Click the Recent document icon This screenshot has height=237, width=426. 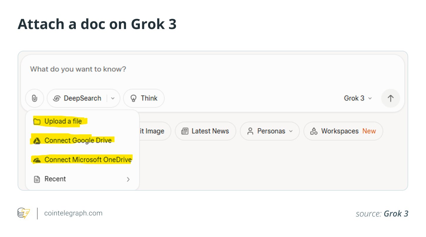[37, 179]
